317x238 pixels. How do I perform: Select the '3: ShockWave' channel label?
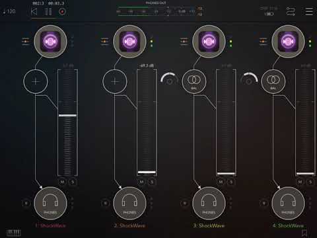click(x=209, y=225)
